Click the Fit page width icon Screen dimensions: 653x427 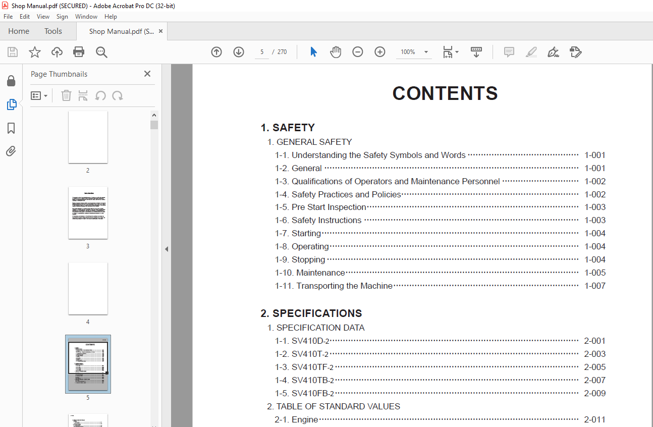pyautogui.click(x=448, y=52)
